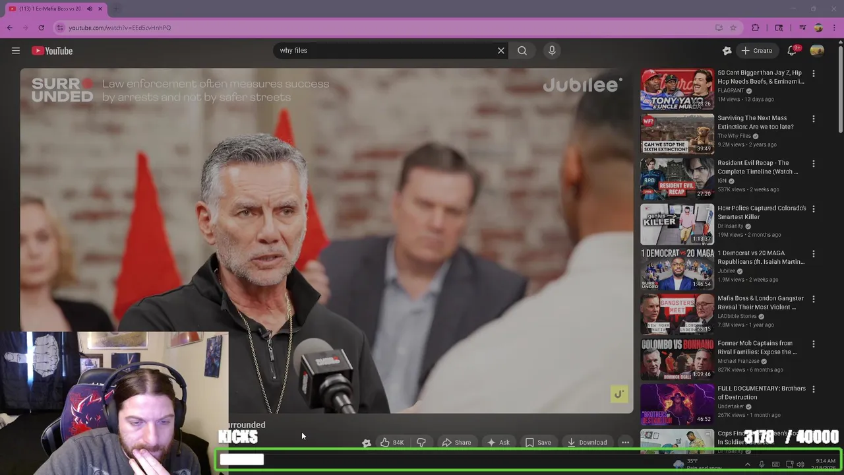The height and width of the screenshot is (475, 844).
Task: Open the Gangsters Meet video thumbnail
Action: (x=677, y=314)
